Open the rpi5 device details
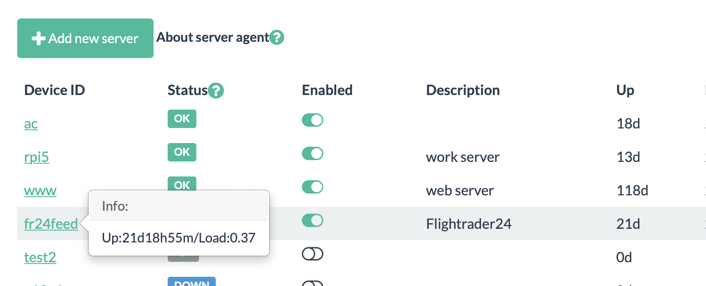 37,158
